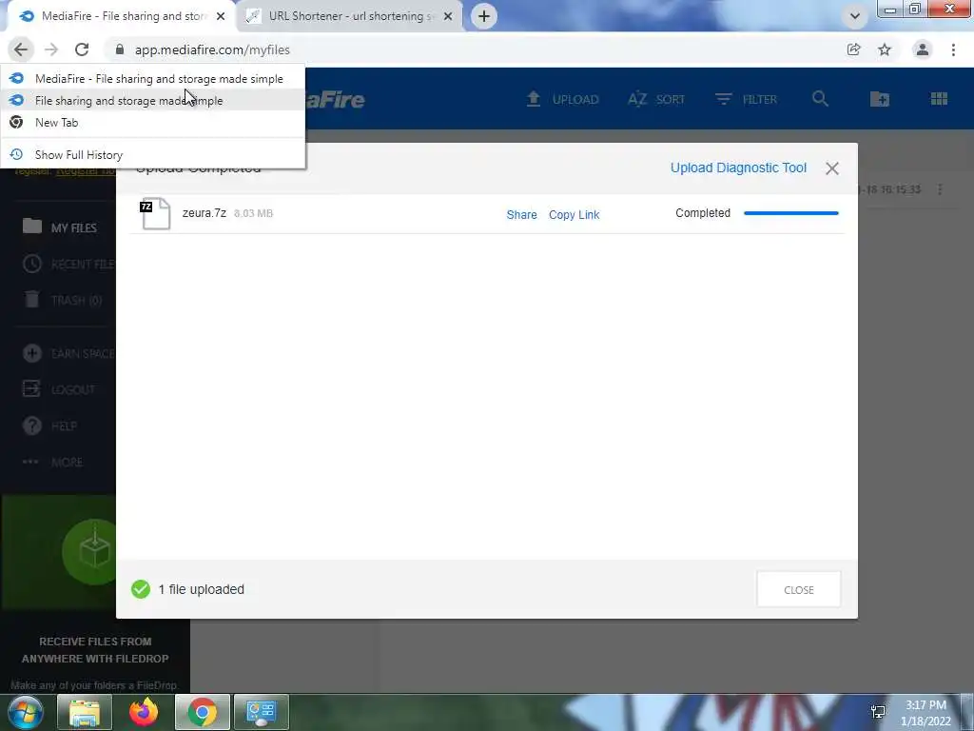Open the file row three-dot options menu
The height and width of the screenshot is (731, 974).
(940, 189)
